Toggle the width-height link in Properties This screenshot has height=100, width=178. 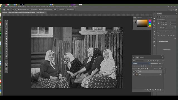point(159,23)
